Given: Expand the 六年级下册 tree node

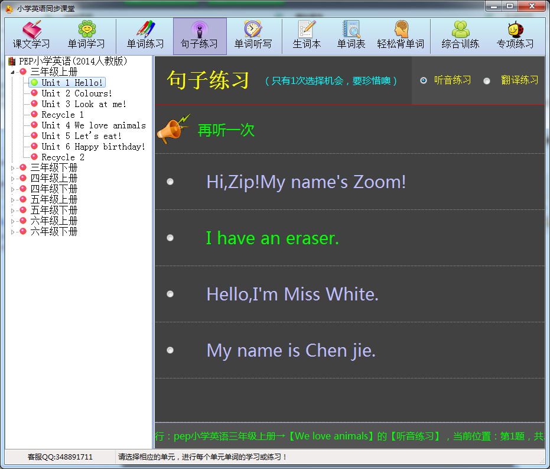Looking at the screenshot, I should (x=13, y=232).
